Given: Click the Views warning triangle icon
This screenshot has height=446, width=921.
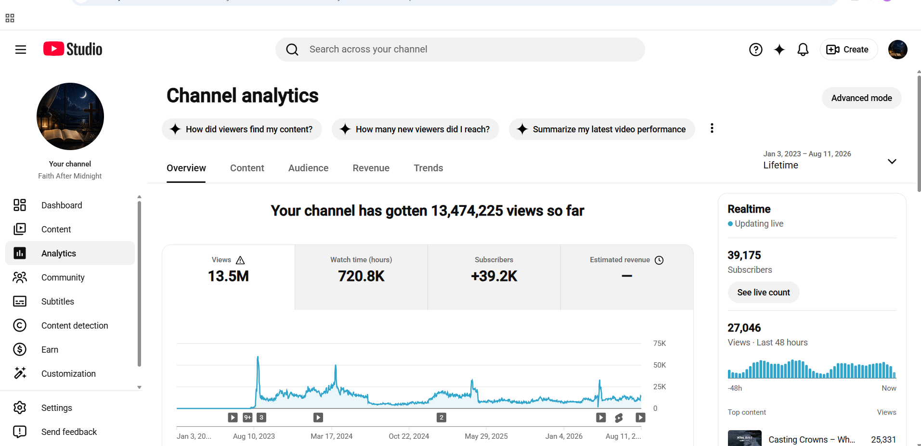Looking at the screenshot, I should (240, 260).
